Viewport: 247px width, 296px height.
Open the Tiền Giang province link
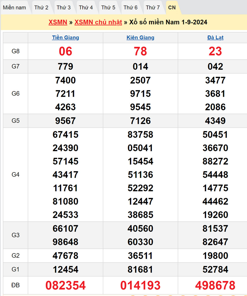coord(65,38)
